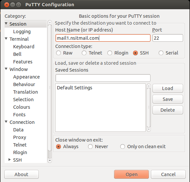
Task: Select the Serial connection radio button
Action: [161, 53]
